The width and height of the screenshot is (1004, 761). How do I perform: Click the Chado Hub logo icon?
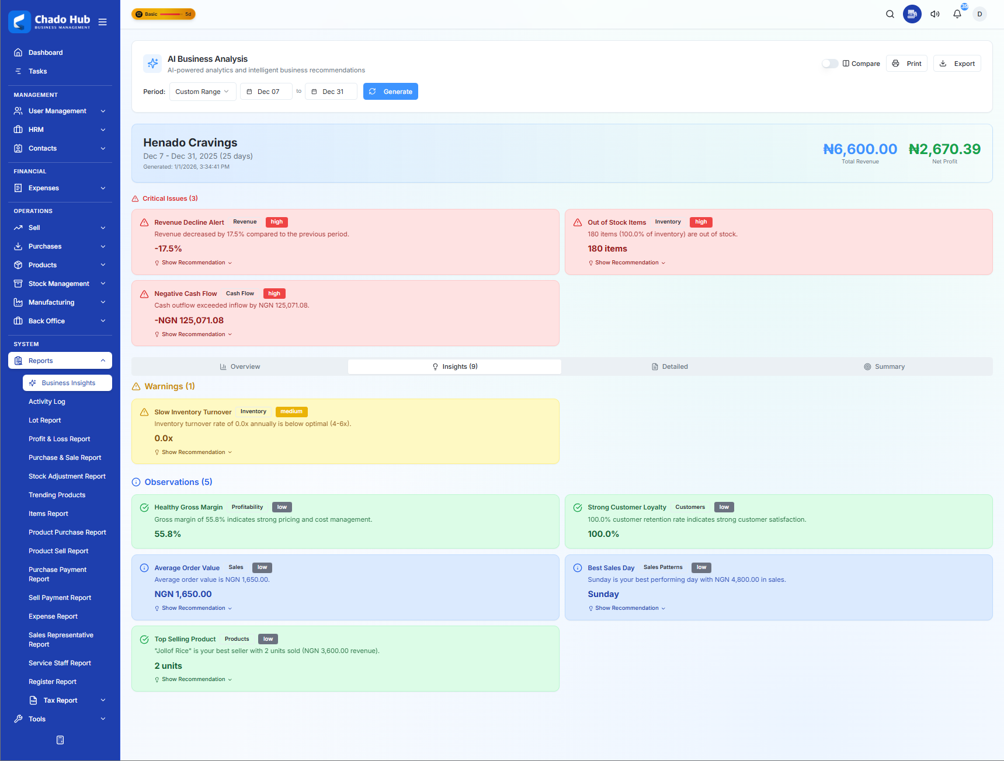[x=19, y=22]
